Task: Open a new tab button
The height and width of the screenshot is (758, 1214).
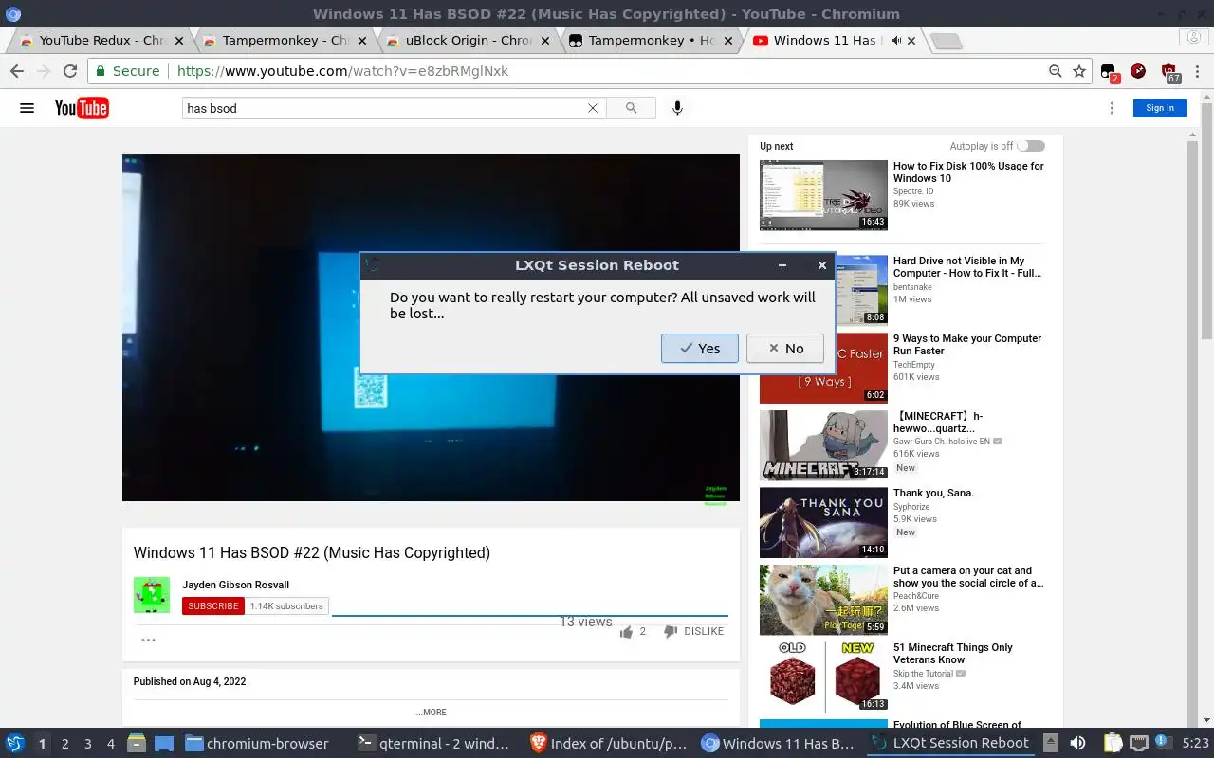Action: tap(946, 41)
